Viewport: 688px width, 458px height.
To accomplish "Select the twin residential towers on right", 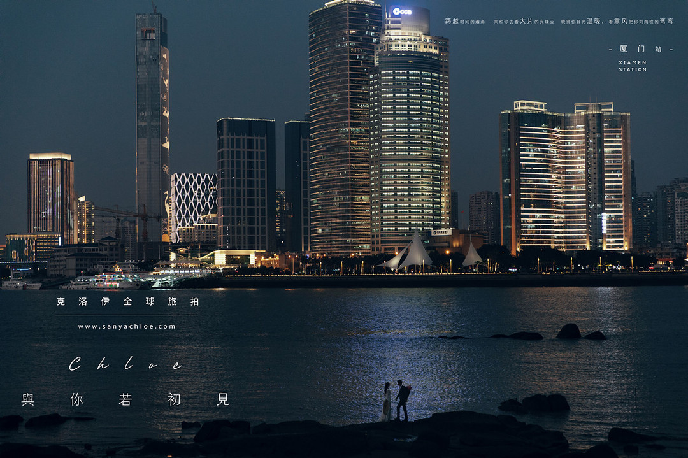I will coord(565,178).
